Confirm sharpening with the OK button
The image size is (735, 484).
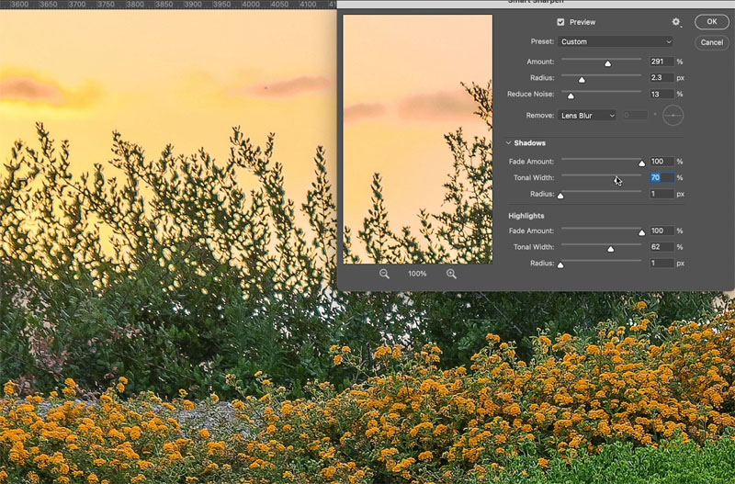(711, 21)
